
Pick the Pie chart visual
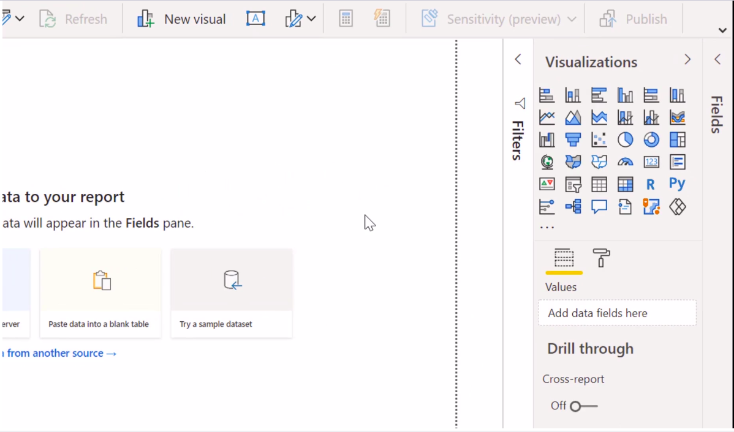tap(626, 140)
